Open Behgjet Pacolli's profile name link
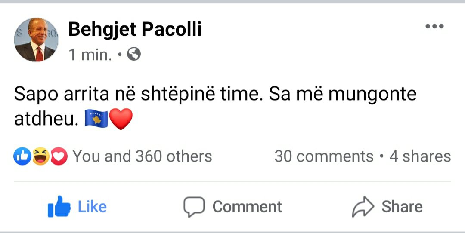 click(135, 29)
